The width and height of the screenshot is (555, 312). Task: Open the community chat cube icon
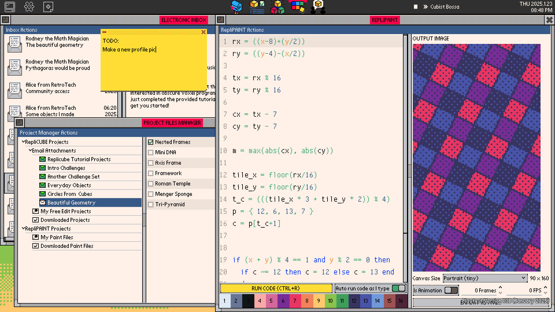tap(318, 7)
